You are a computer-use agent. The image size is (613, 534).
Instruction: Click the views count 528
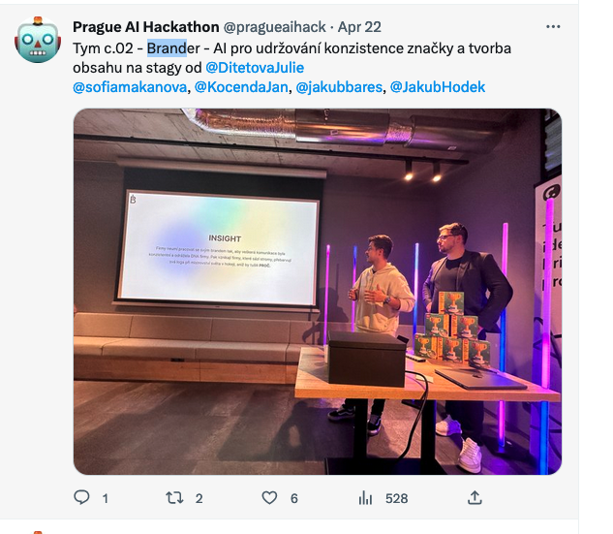pyautogui.click(x=396, y=498)
